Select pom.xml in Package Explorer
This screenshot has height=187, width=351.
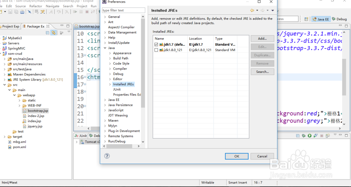[x=17, y=147]
